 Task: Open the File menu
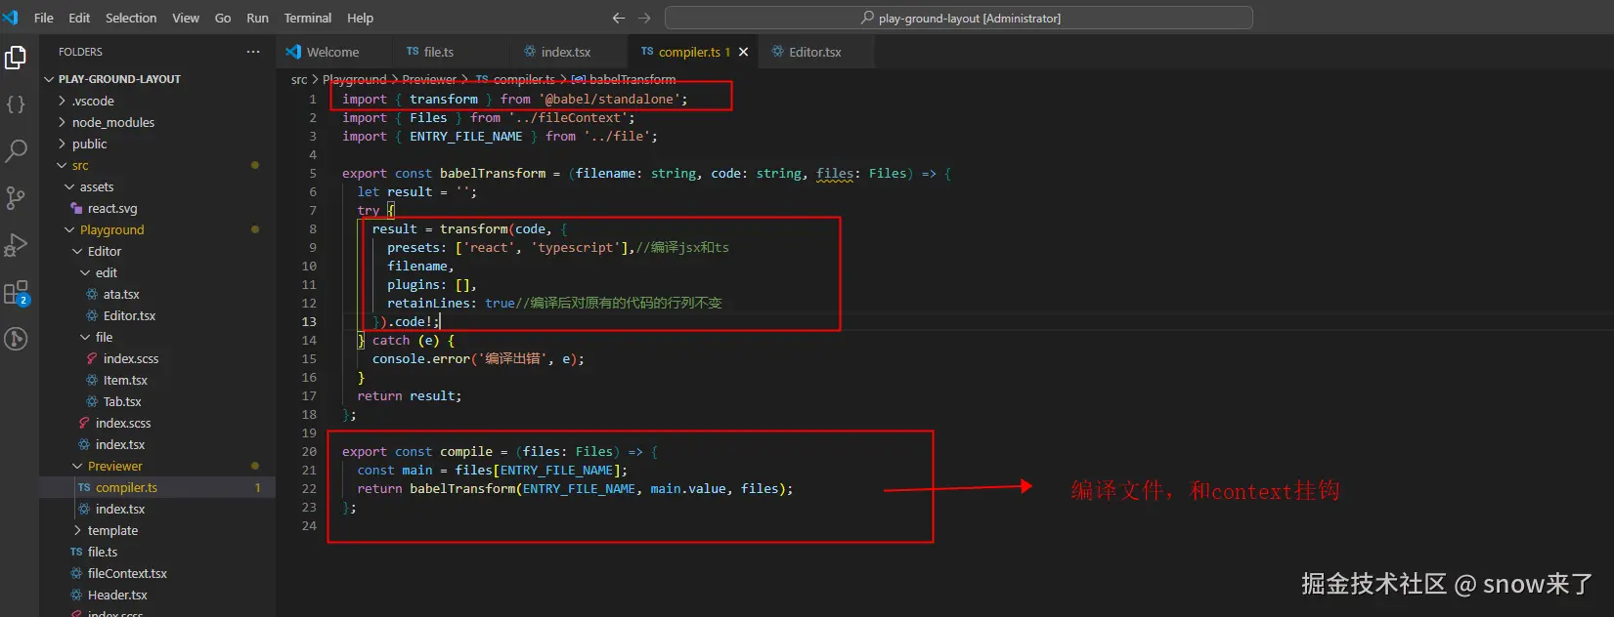pyautogui.click(x=44, y=18)
